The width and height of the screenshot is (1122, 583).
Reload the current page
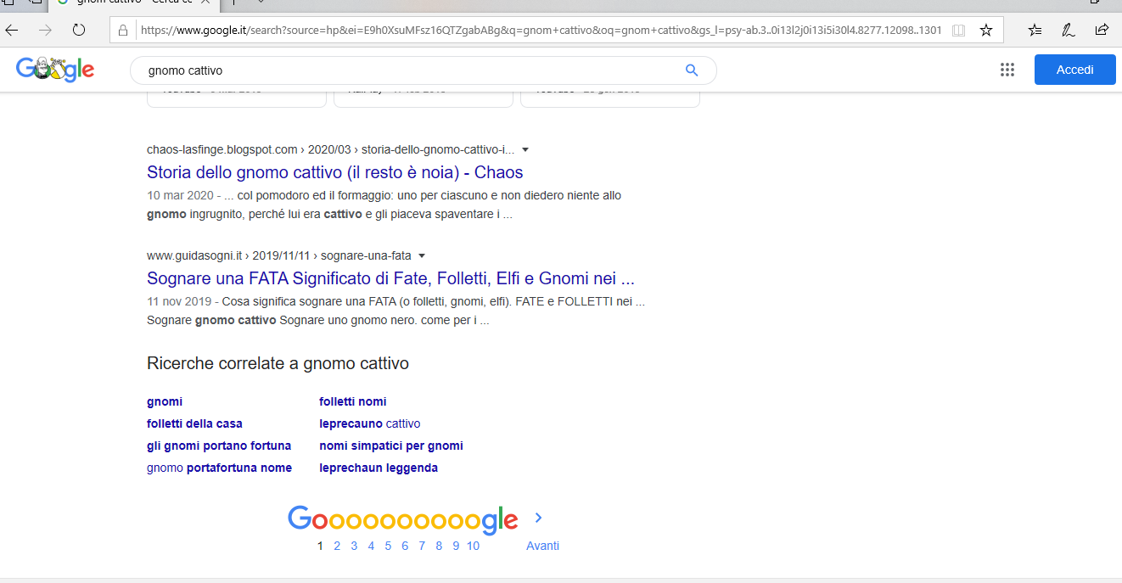[x=79, y=30]
